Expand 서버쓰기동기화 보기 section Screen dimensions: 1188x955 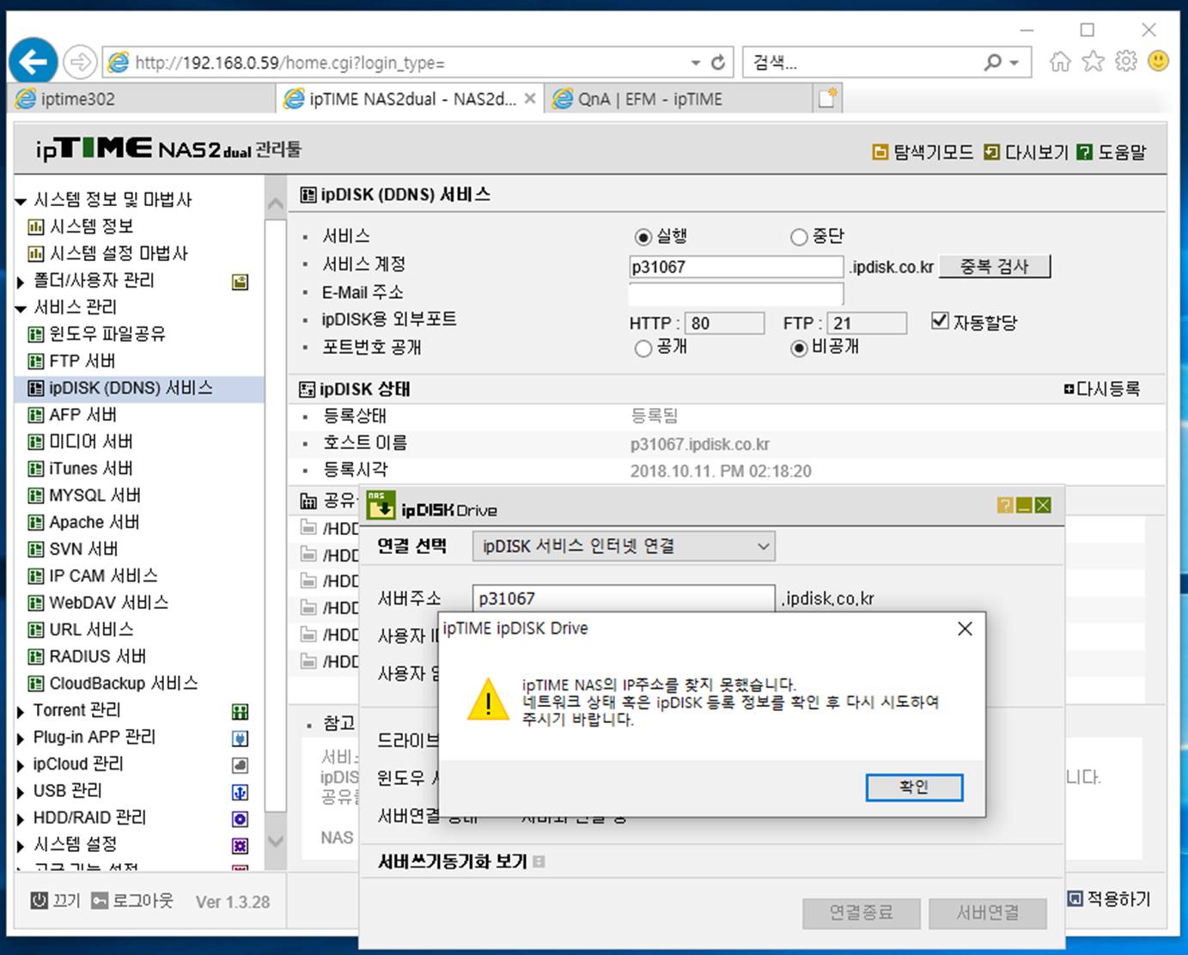(x=539, y=861)
